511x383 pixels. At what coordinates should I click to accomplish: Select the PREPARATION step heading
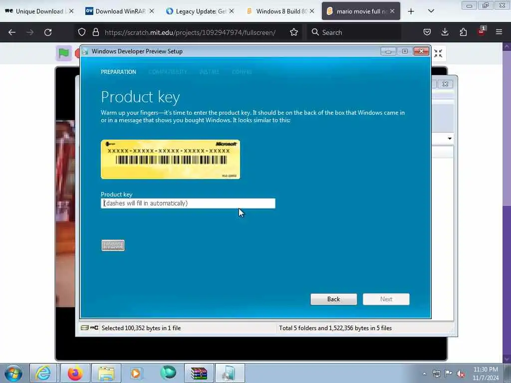[118, 72]
